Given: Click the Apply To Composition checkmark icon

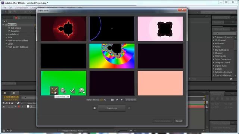Looking at the screenshot, I should pyautogui.click(x=72, y=90).
